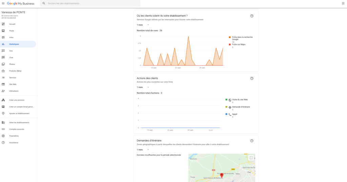
Task: Open the Google apps grid
Action: point(343,3)
